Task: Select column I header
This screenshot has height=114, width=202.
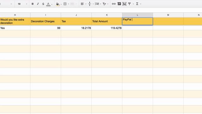Action: (45, 15)
